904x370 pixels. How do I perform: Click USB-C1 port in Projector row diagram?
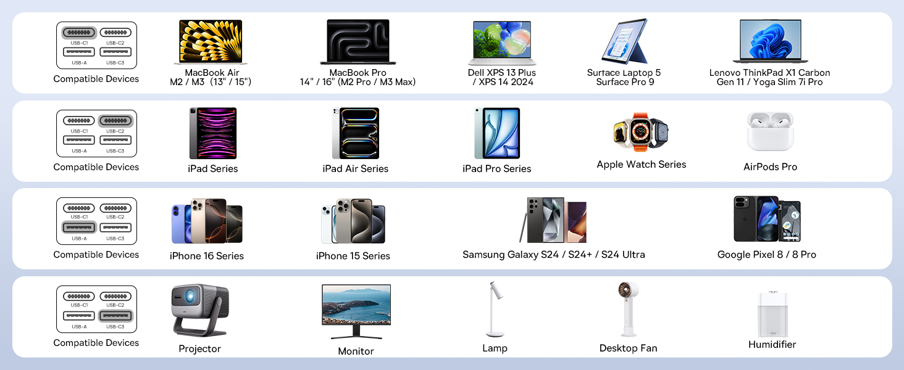pyautogui.click(x=79, y=297)
